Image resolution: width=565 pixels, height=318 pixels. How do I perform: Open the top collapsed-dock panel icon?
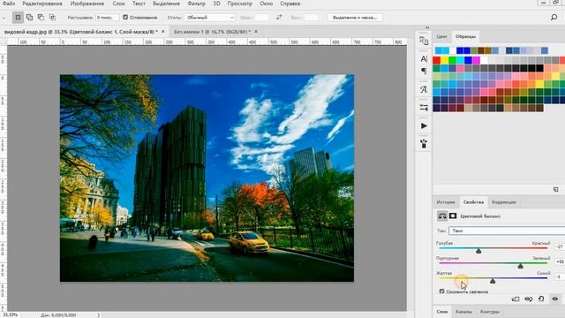pyautogui.click(x=424, y=41)
